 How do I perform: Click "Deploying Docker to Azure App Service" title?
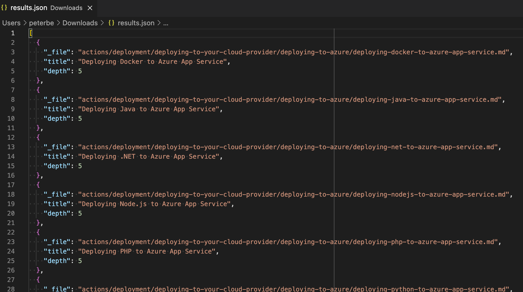pyautogui.click(x=152, y=61)
